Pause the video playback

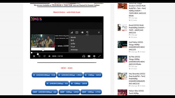tap(34, 56)
